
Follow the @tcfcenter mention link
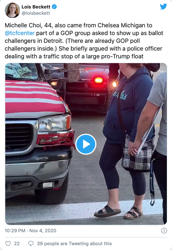pyautogui.click(x=20, y=33)
